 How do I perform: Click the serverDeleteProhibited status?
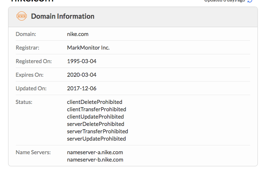[x=96, y=124]
